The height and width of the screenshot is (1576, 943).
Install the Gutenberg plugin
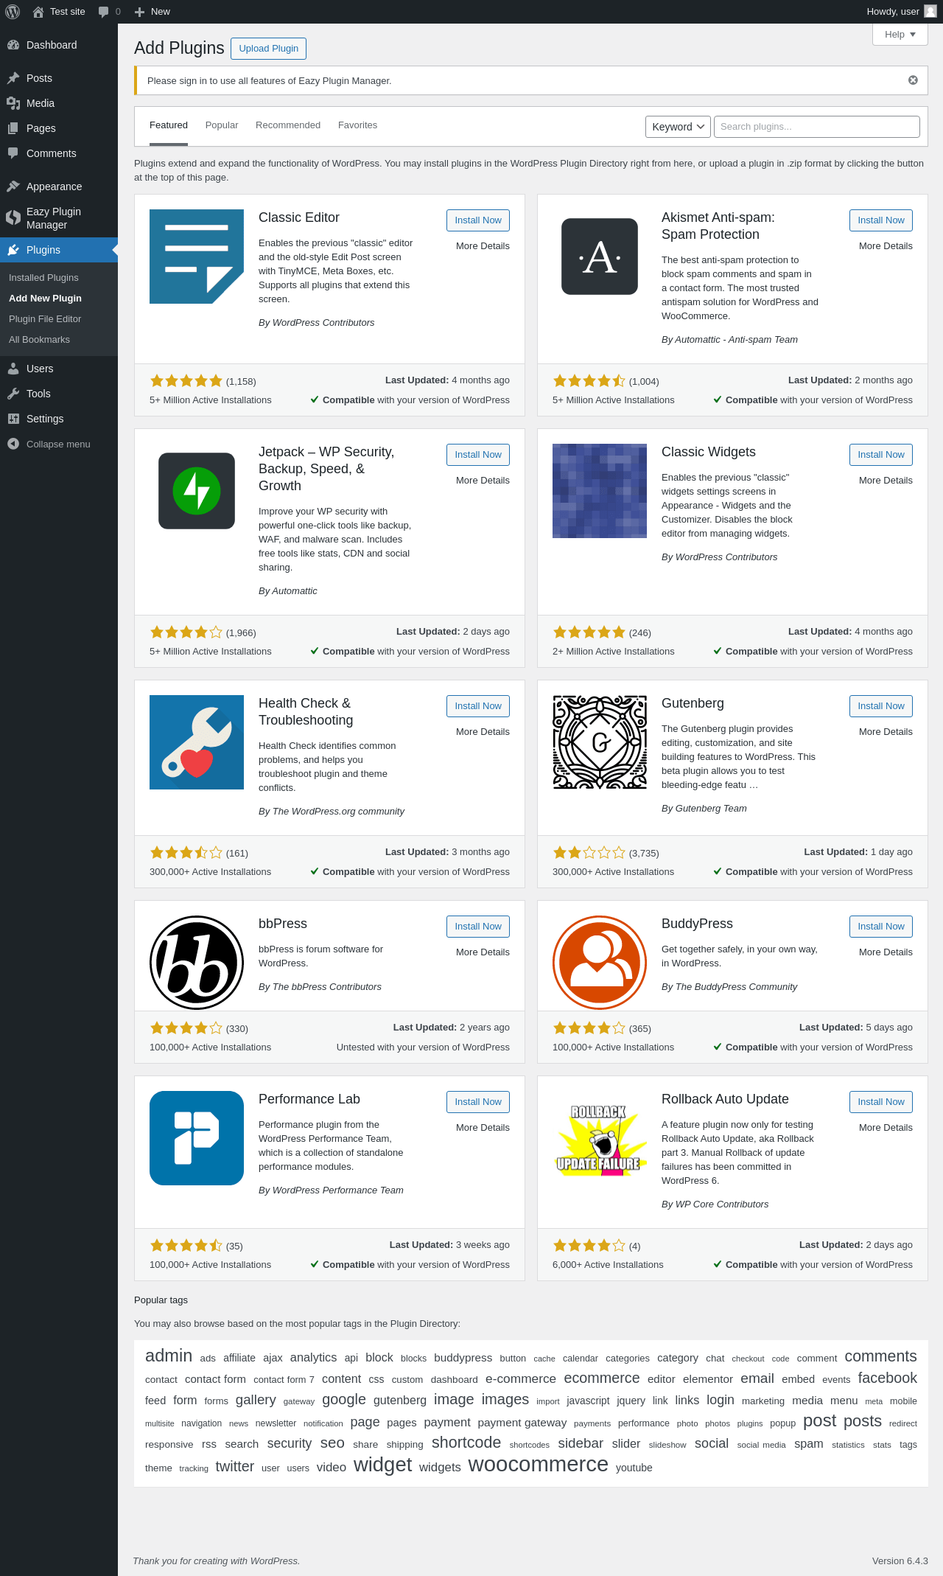tap(881, 706)
